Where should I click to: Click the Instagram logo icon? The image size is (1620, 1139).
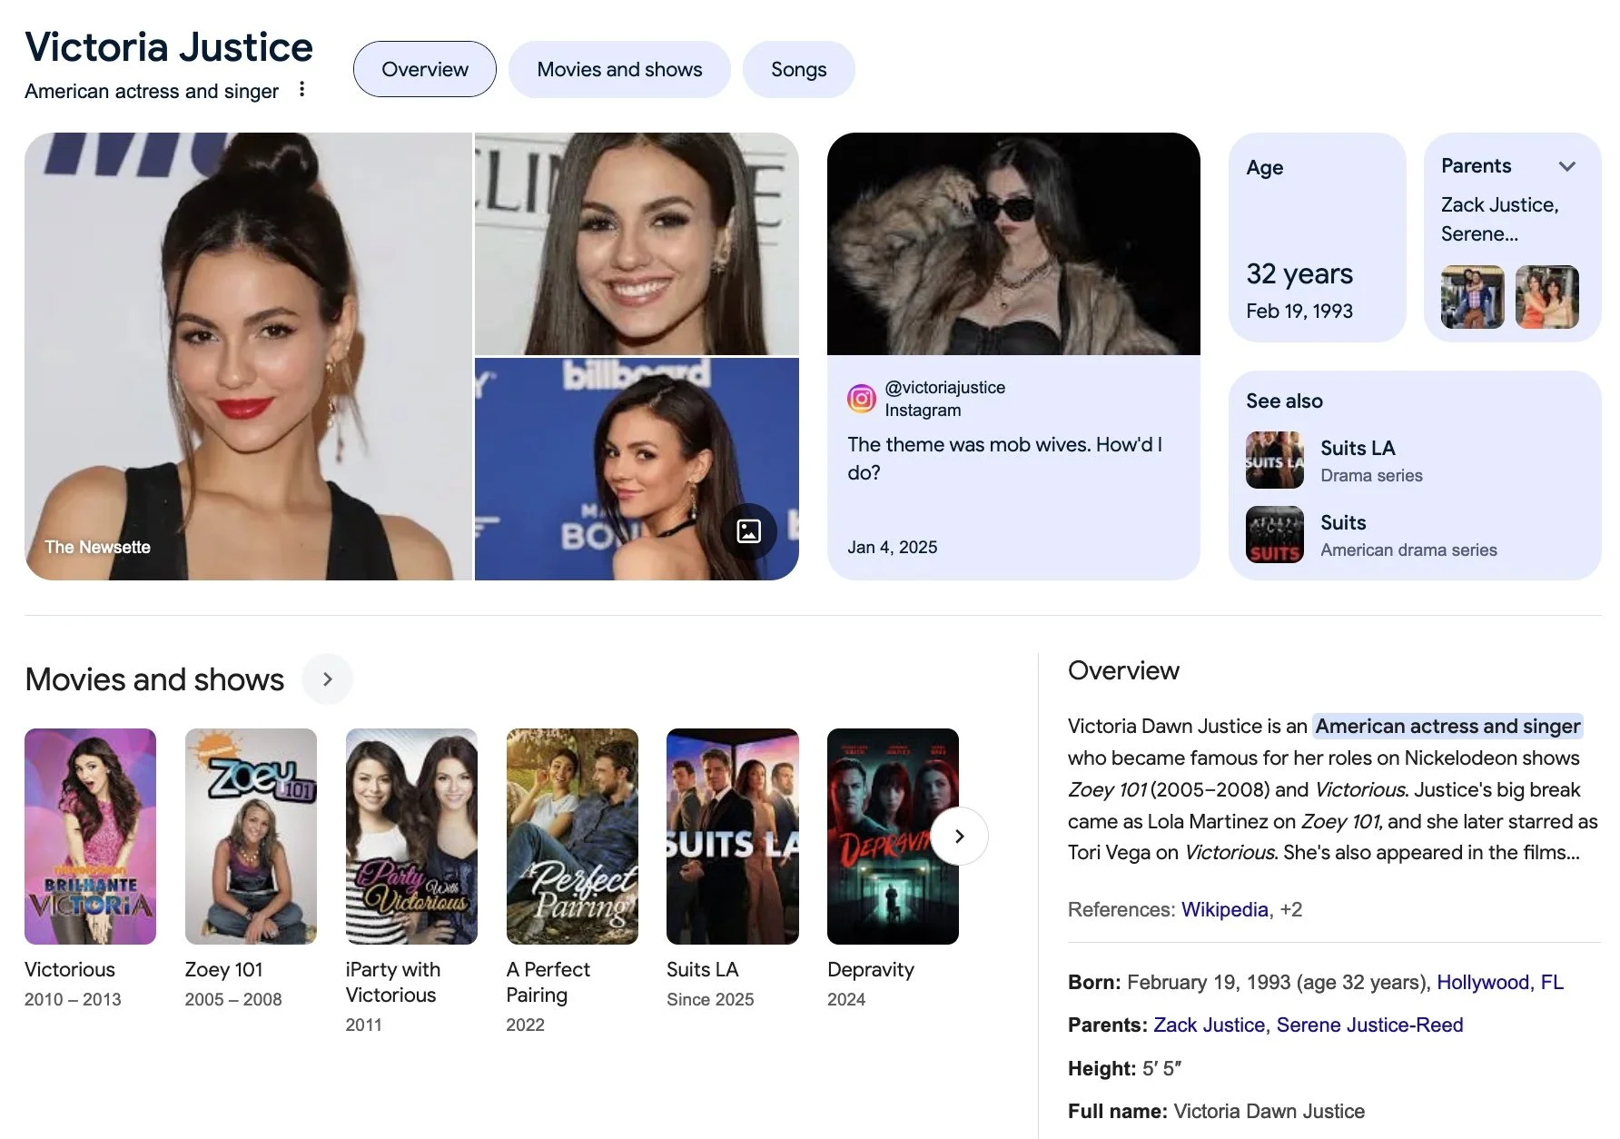point(861,399)
